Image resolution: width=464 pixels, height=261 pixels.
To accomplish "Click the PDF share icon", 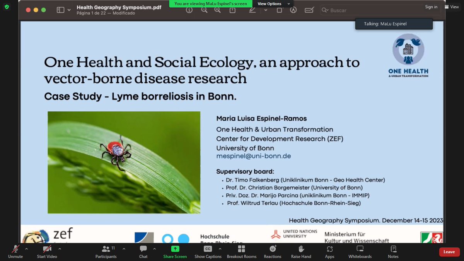I will coord(232,10).
